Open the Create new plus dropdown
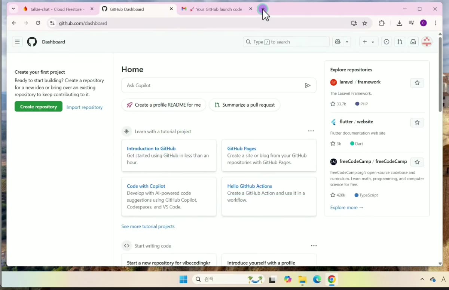The image size is (449, 290). [x=369, y=42]
